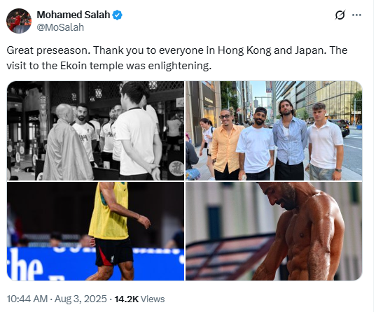Screen dimensions: 376x312
Task: Open the black-and-white temple photo
Action: click(95, 131)
